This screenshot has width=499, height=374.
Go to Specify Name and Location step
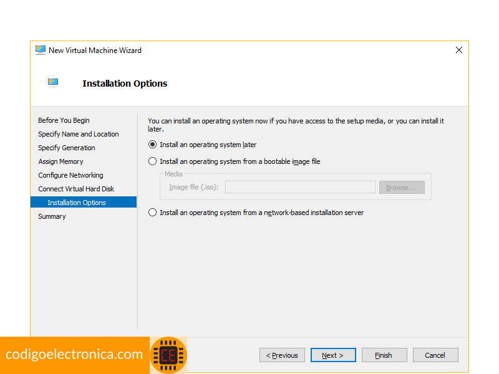pyautogui.click(x=79, y=134)
